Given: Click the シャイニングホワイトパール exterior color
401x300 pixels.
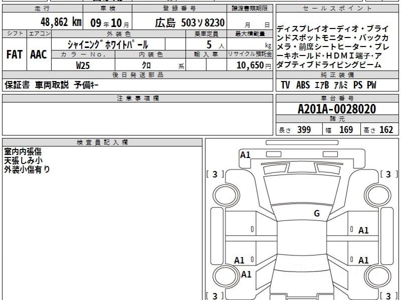Looking at the screenshot, I should [108, 44].
